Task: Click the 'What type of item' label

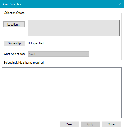Action: point(14,54)
